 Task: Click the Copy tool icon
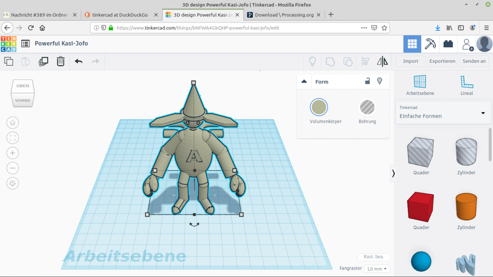pyautogui.click(x=9, y=62)
